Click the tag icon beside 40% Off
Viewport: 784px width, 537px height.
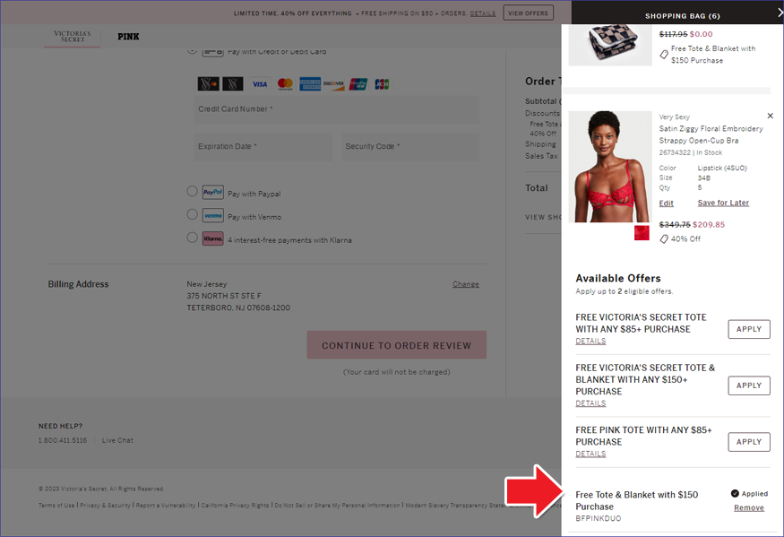point(664,239)
